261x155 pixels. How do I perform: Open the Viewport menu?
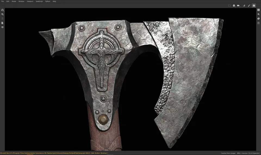click(30, 1)
